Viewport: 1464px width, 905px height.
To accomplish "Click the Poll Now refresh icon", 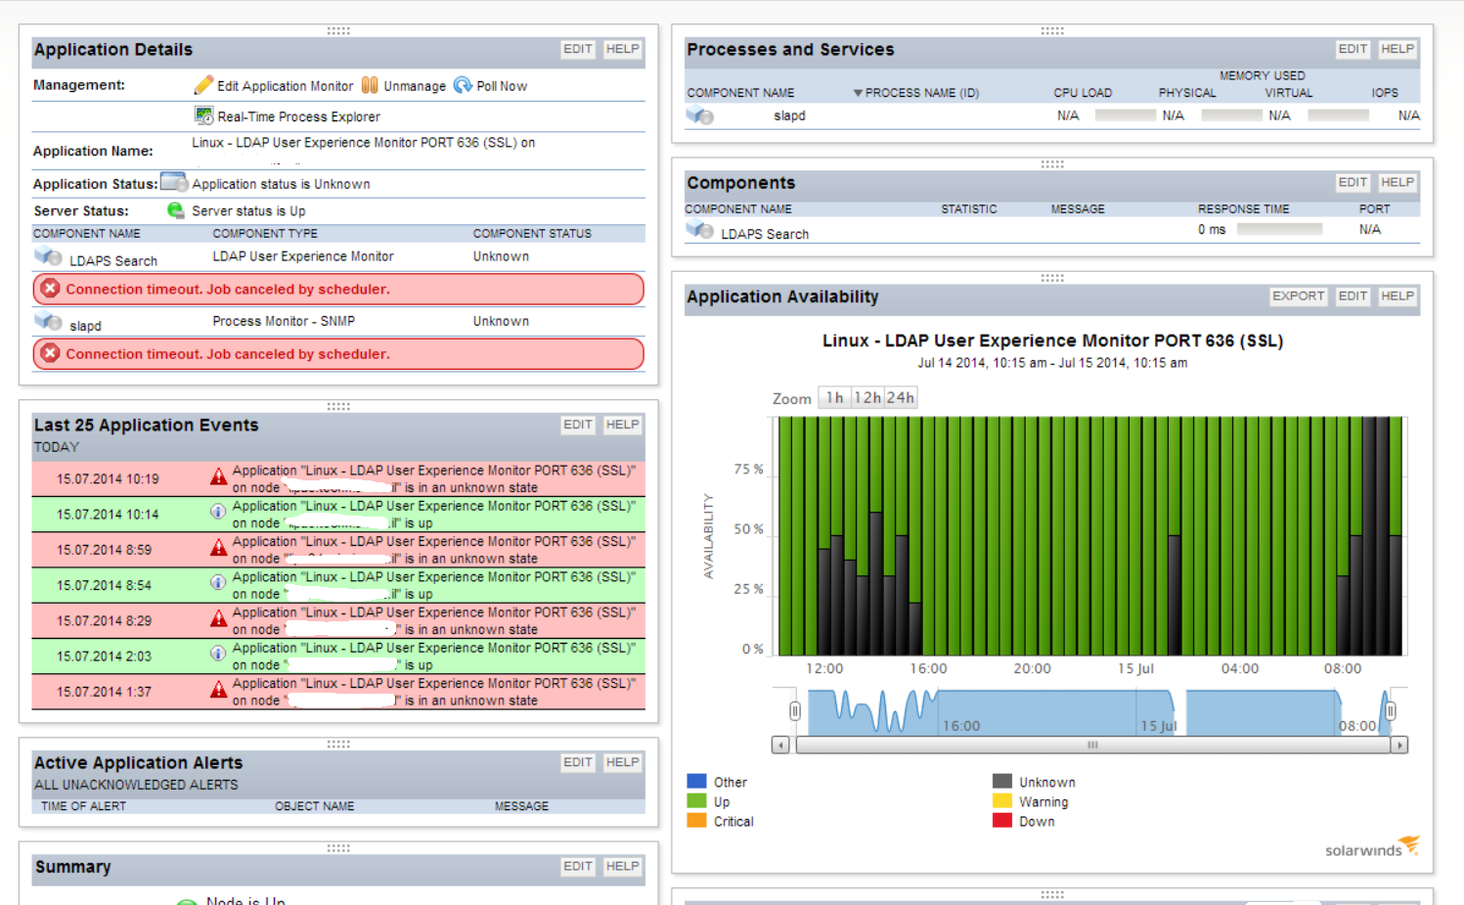I will 463,85.
